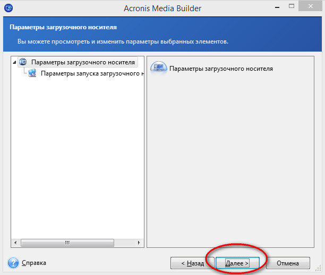Select the Параметры запуска загрузочного child item
The width and height of the screenshot is (325, 275).
[x=92, y=73]
